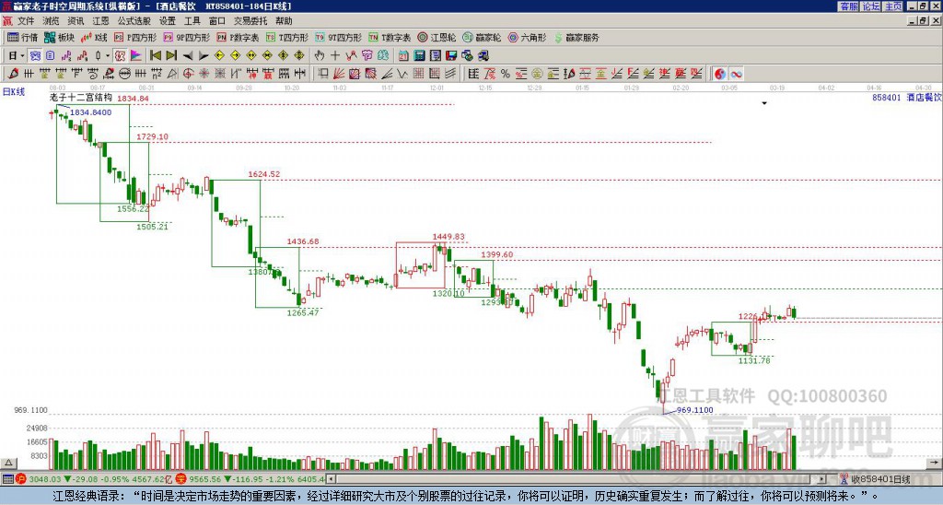Open the 交易委托 menu
Screen dimensions: 943x505
coord(250,21)
